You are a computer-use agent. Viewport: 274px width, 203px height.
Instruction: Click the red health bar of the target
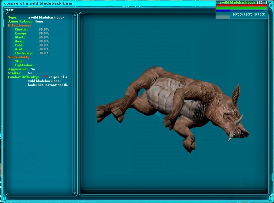tap(242, 5)
